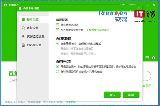
Task: Toggle 开机后自动启动 checkbox
Action: click(57, 25)
